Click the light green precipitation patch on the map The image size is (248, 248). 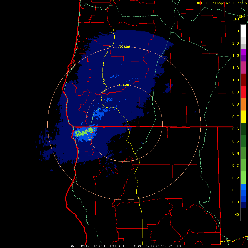click(x=84, y=132)
